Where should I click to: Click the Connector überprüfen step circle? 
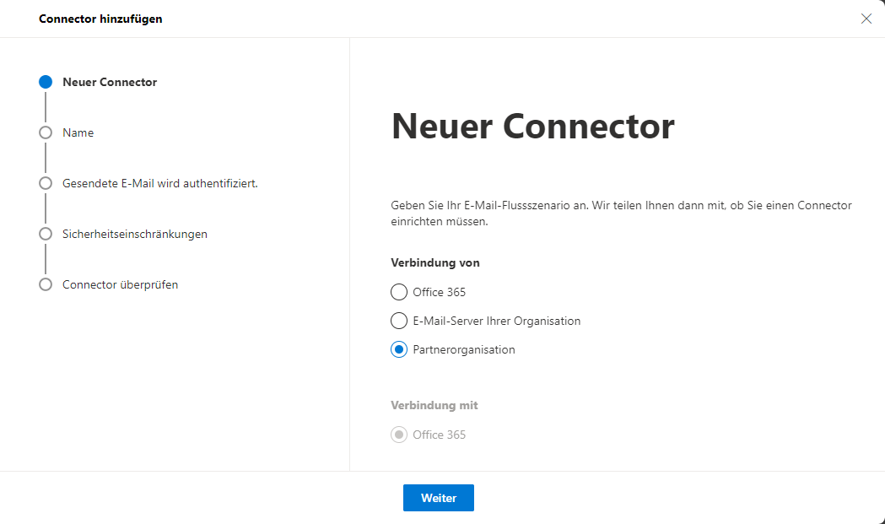pos(46,284)
